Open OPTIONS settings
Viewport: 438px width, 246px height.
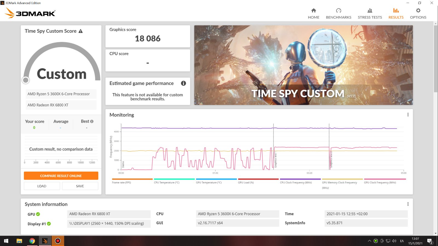coord(418,14)
